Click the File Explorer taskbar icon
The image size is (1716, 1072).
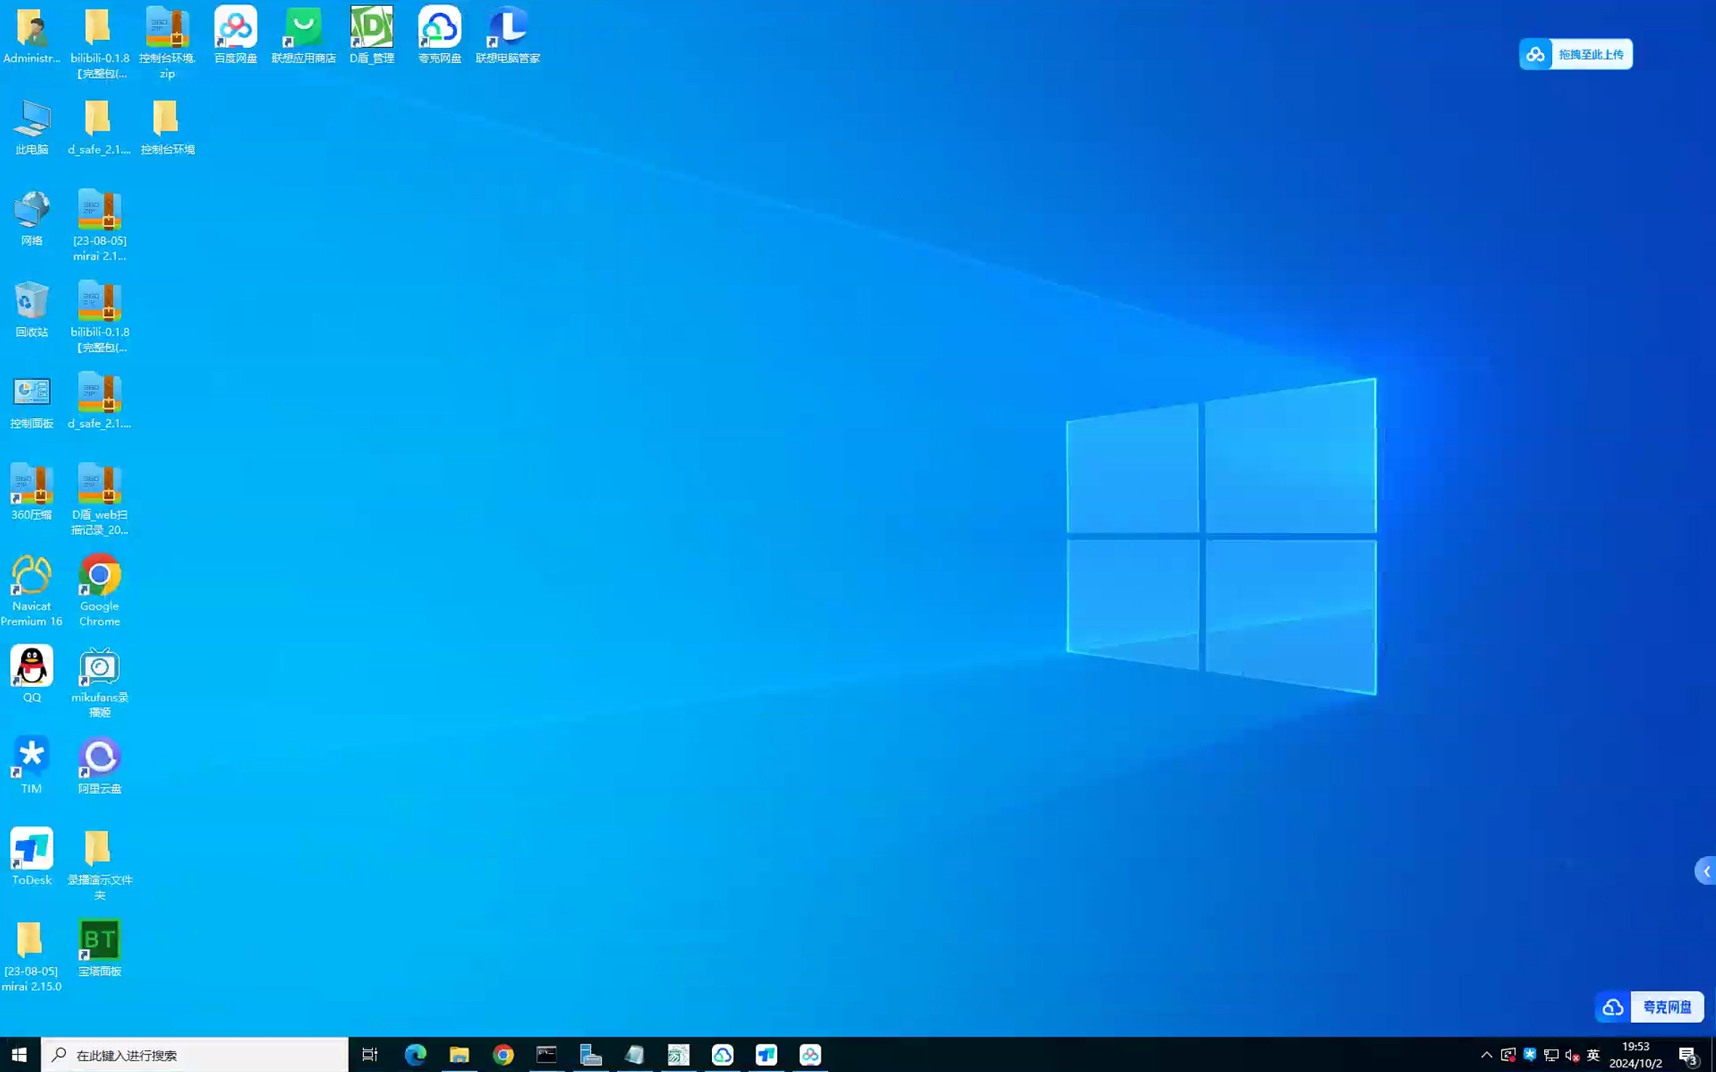(459, 1055)
